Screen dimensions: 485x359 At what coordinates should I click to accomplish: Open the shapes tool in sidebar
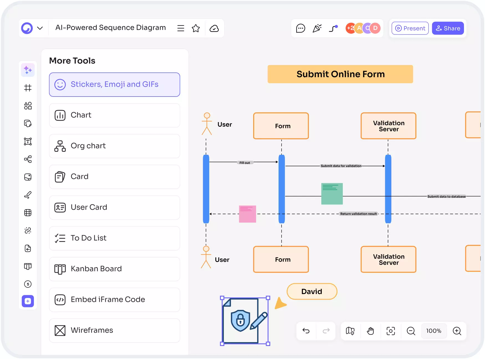[28, 106]
